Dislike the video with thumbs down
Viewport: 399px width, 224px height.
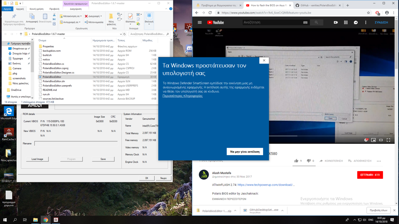click(x=309, y=161)
